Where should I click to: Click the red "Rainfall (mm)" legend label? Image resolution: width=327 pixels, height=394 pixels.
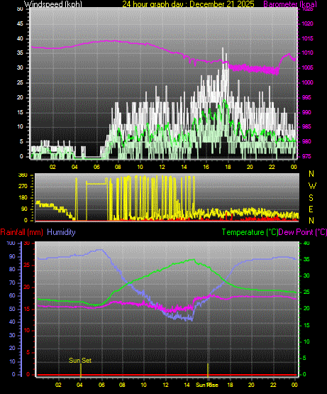tap(21, 232)
